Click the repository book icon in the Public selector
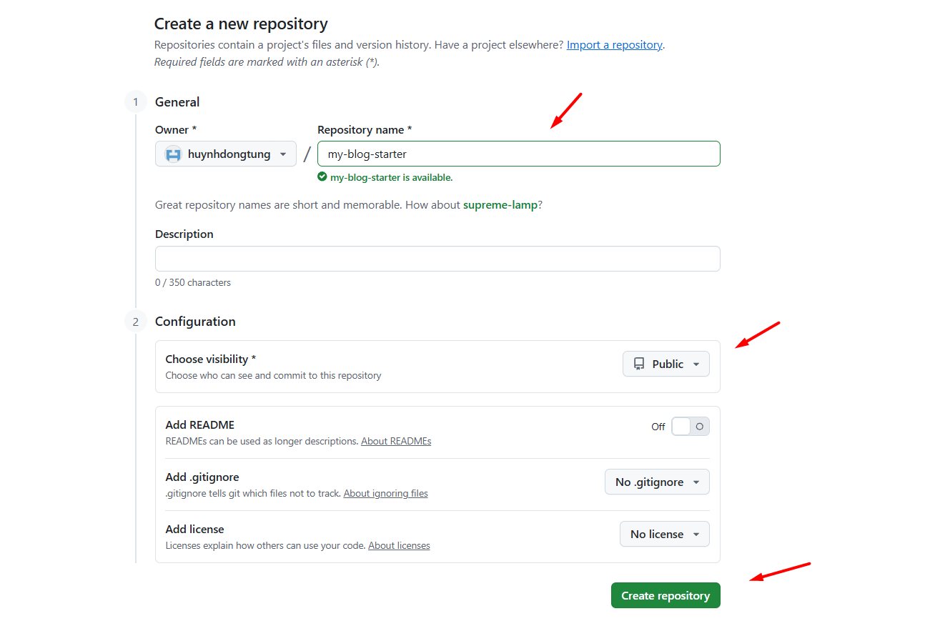This screenshot has width=945, height=621. tap(641, 364)
